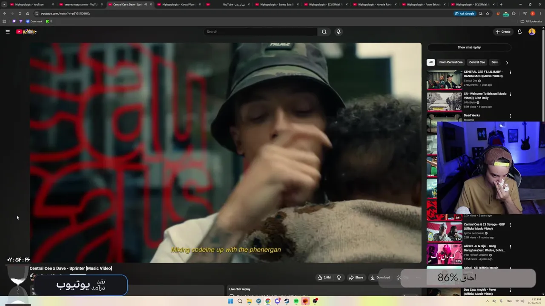545x306 pixels.
Task: Download the video
Action: pos(380,278)
